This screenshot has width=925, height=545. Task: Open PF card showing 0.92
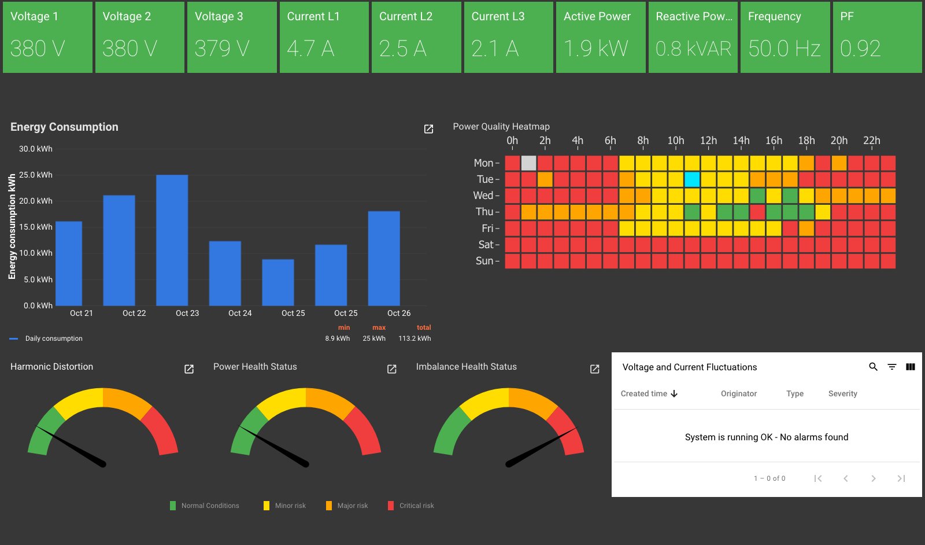click(878, 37)
